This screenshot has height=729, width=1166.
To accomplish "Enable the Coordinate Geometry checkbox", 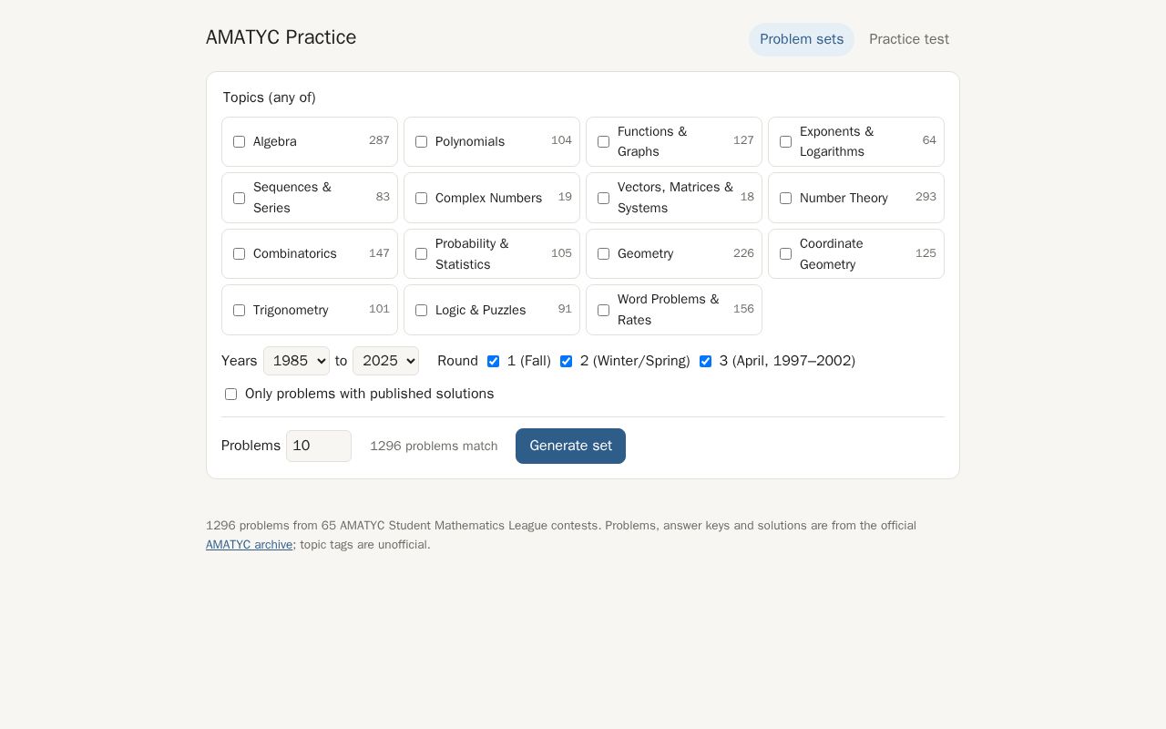I will (x=785, y=253).
